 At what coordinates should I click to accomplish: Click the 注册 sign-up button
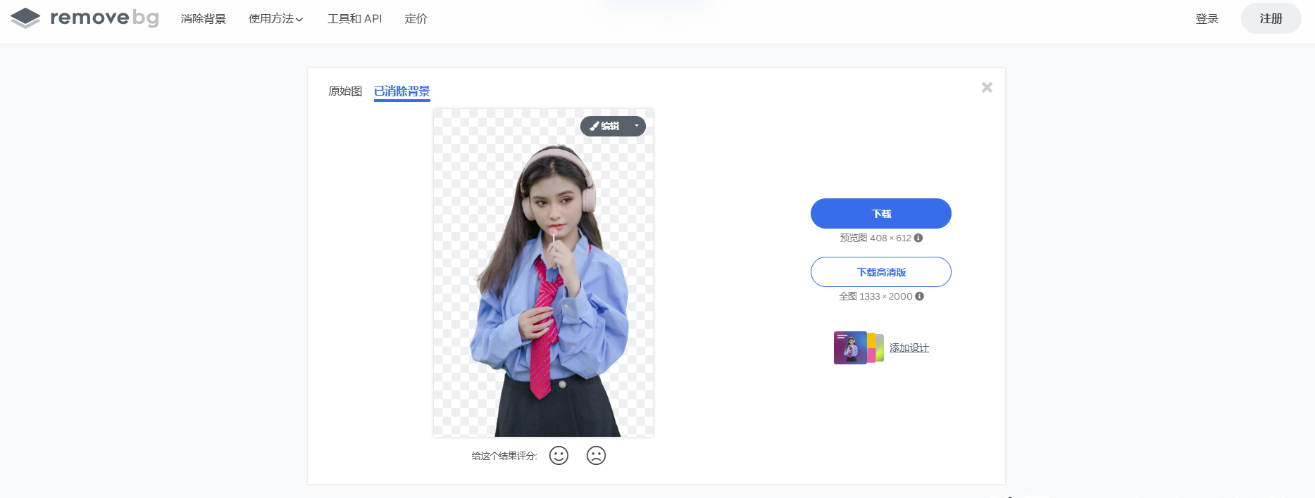(1271, 18)
